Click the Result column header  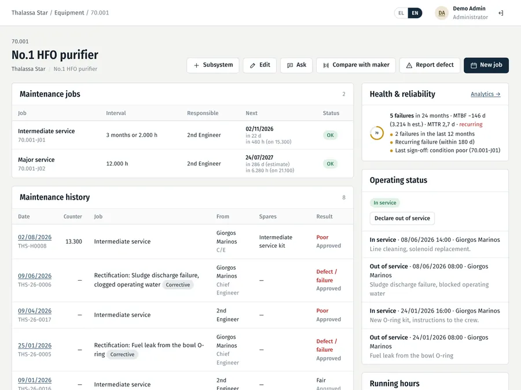pyautogui.click(x=324, y=216)
